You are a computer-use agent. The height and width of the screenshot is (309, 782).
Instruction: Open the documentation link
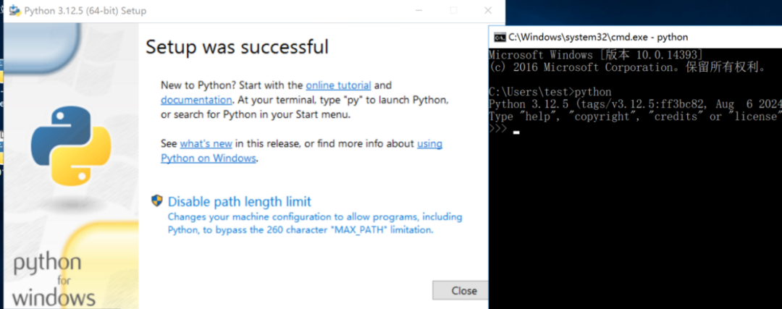(x=196, y=100)
